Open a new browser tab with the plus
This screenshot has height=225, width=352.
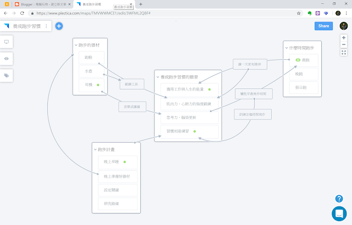[x=141, y=4]
